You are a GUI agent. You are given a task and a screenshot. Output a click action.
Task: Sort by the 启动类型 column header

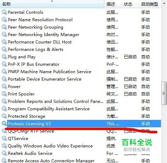[x=150, y=4]
